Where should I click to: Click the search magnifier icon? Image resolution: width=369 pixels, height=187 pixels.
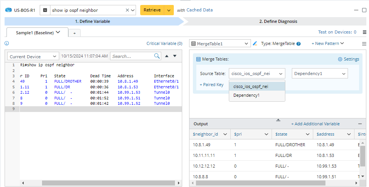pyautogui.click(x=157, y=56)
